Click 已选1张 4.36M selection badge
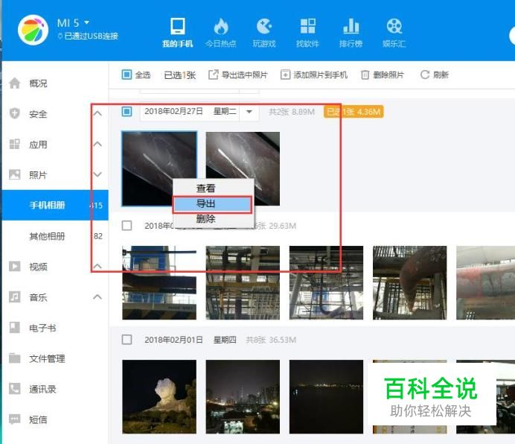The width and height of the screenshot is (515, 444). 354,112
